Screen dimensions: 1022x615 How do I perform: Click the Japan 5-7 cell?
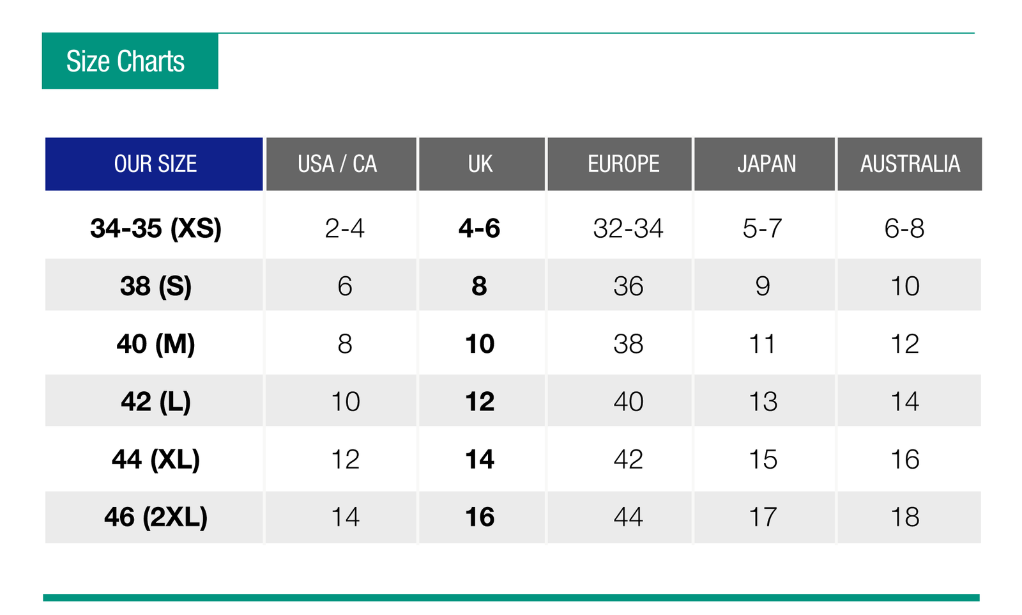[x=763, y=228]
